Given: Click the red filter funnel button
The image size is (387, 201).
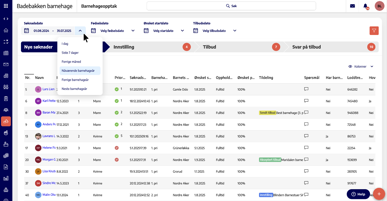Looking at the screenshot, I should click(374, 31).
